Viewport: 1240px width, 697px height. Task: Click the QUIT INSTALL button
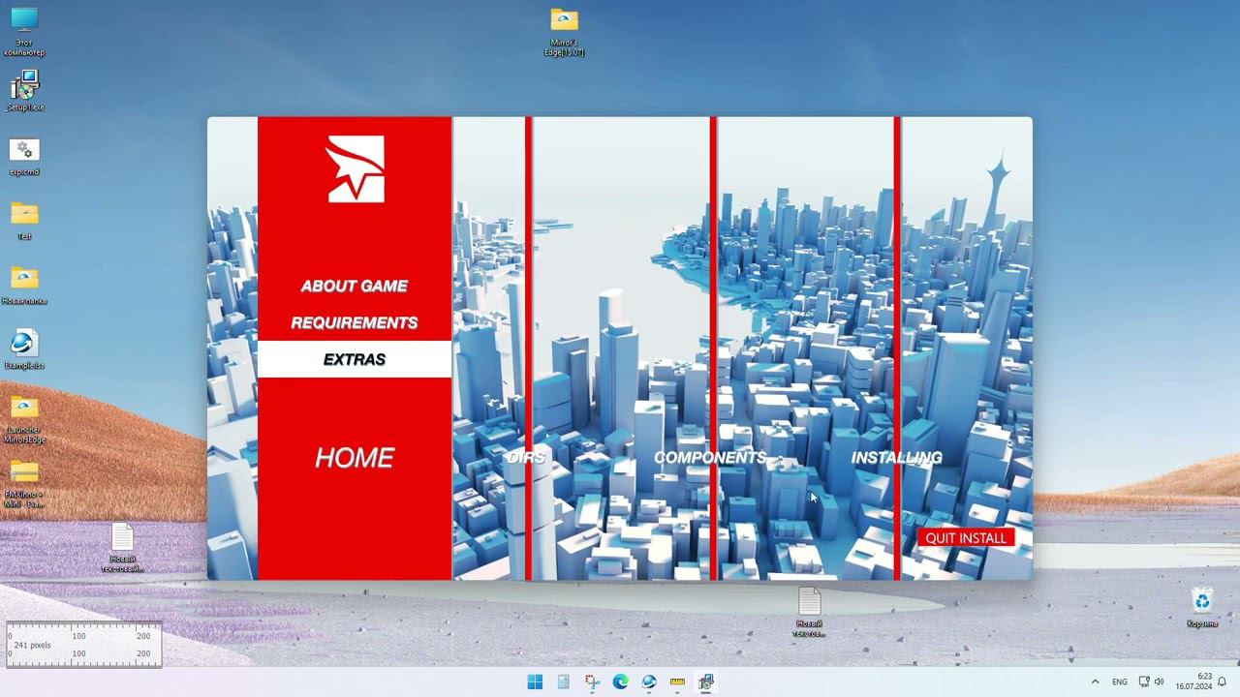pos(966,538)
